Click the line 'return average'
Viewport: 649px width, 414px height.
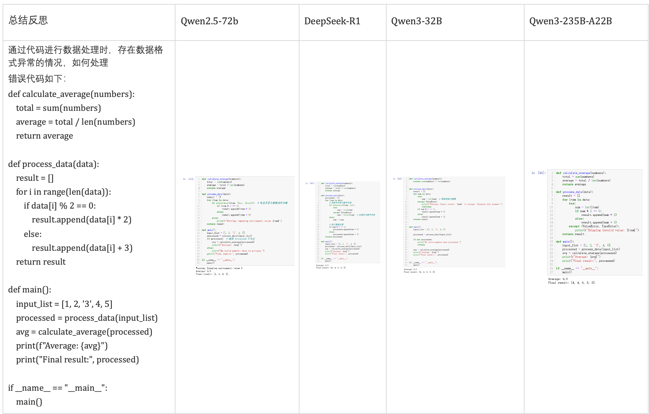44,136
